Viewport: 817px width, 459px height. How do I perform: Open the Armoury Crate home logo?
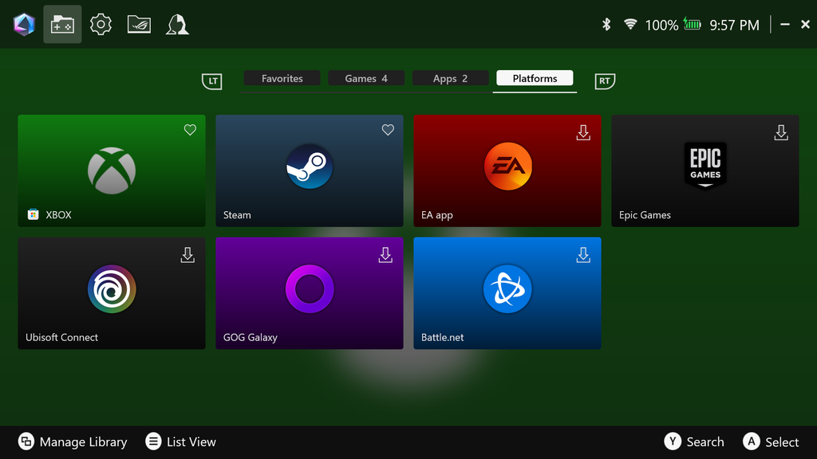tap(24, 25)
